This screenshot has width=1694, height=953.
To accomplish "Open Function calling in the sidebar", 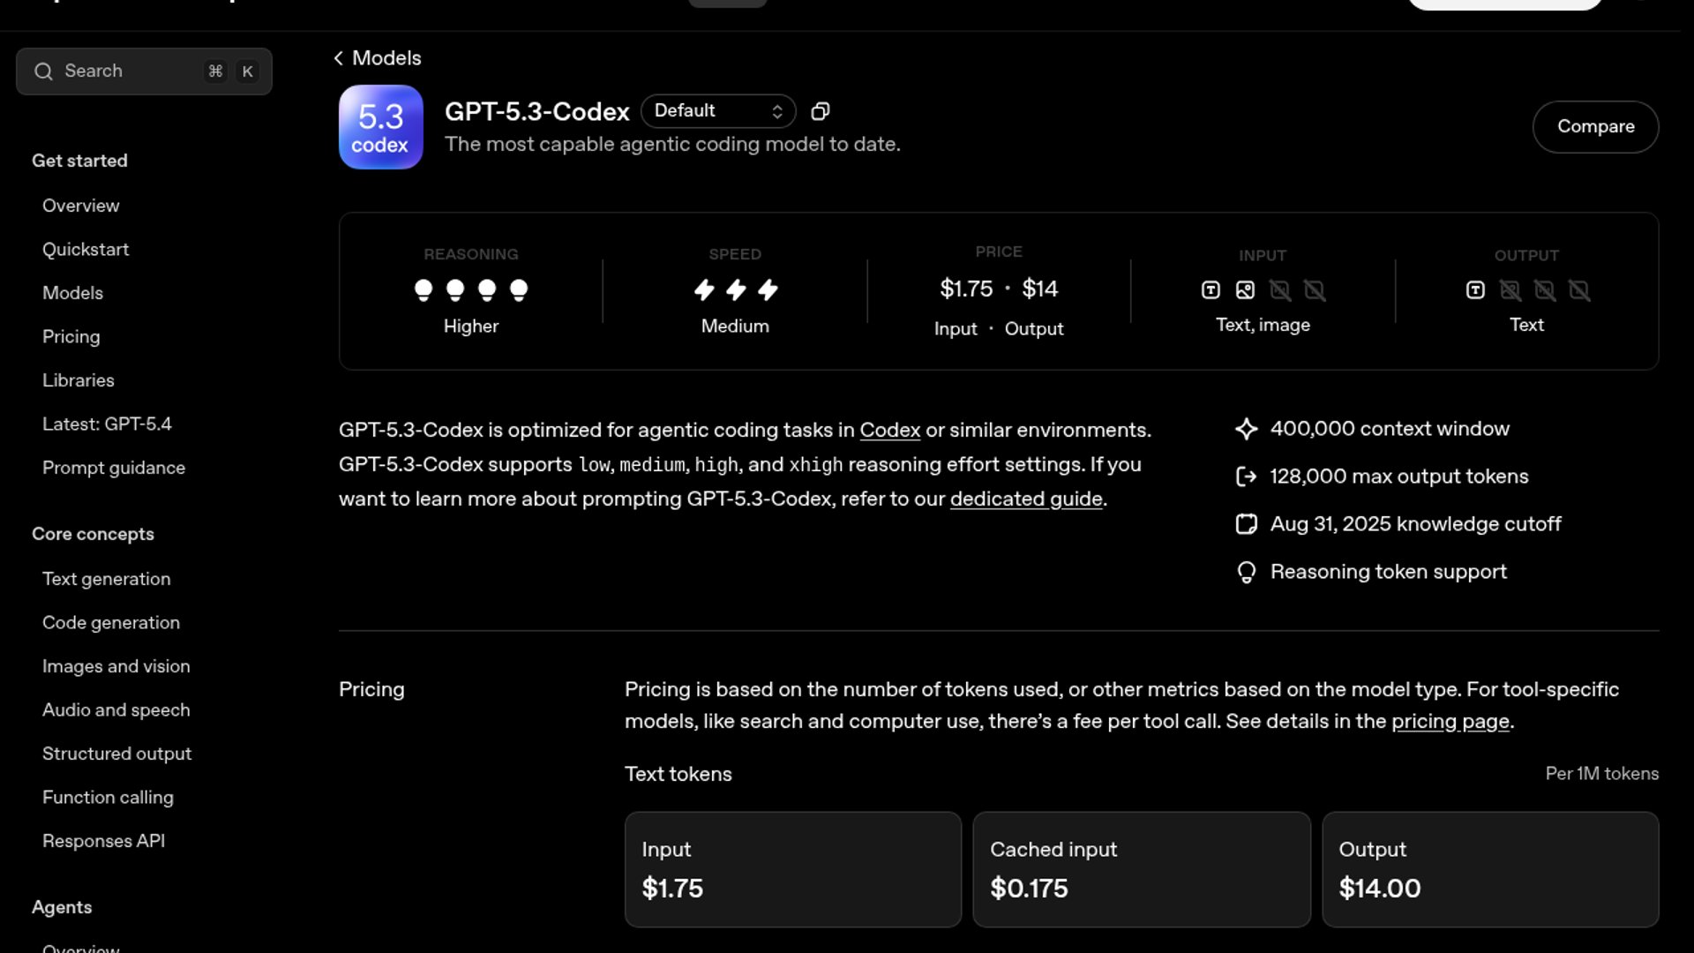I will [108, 797].
